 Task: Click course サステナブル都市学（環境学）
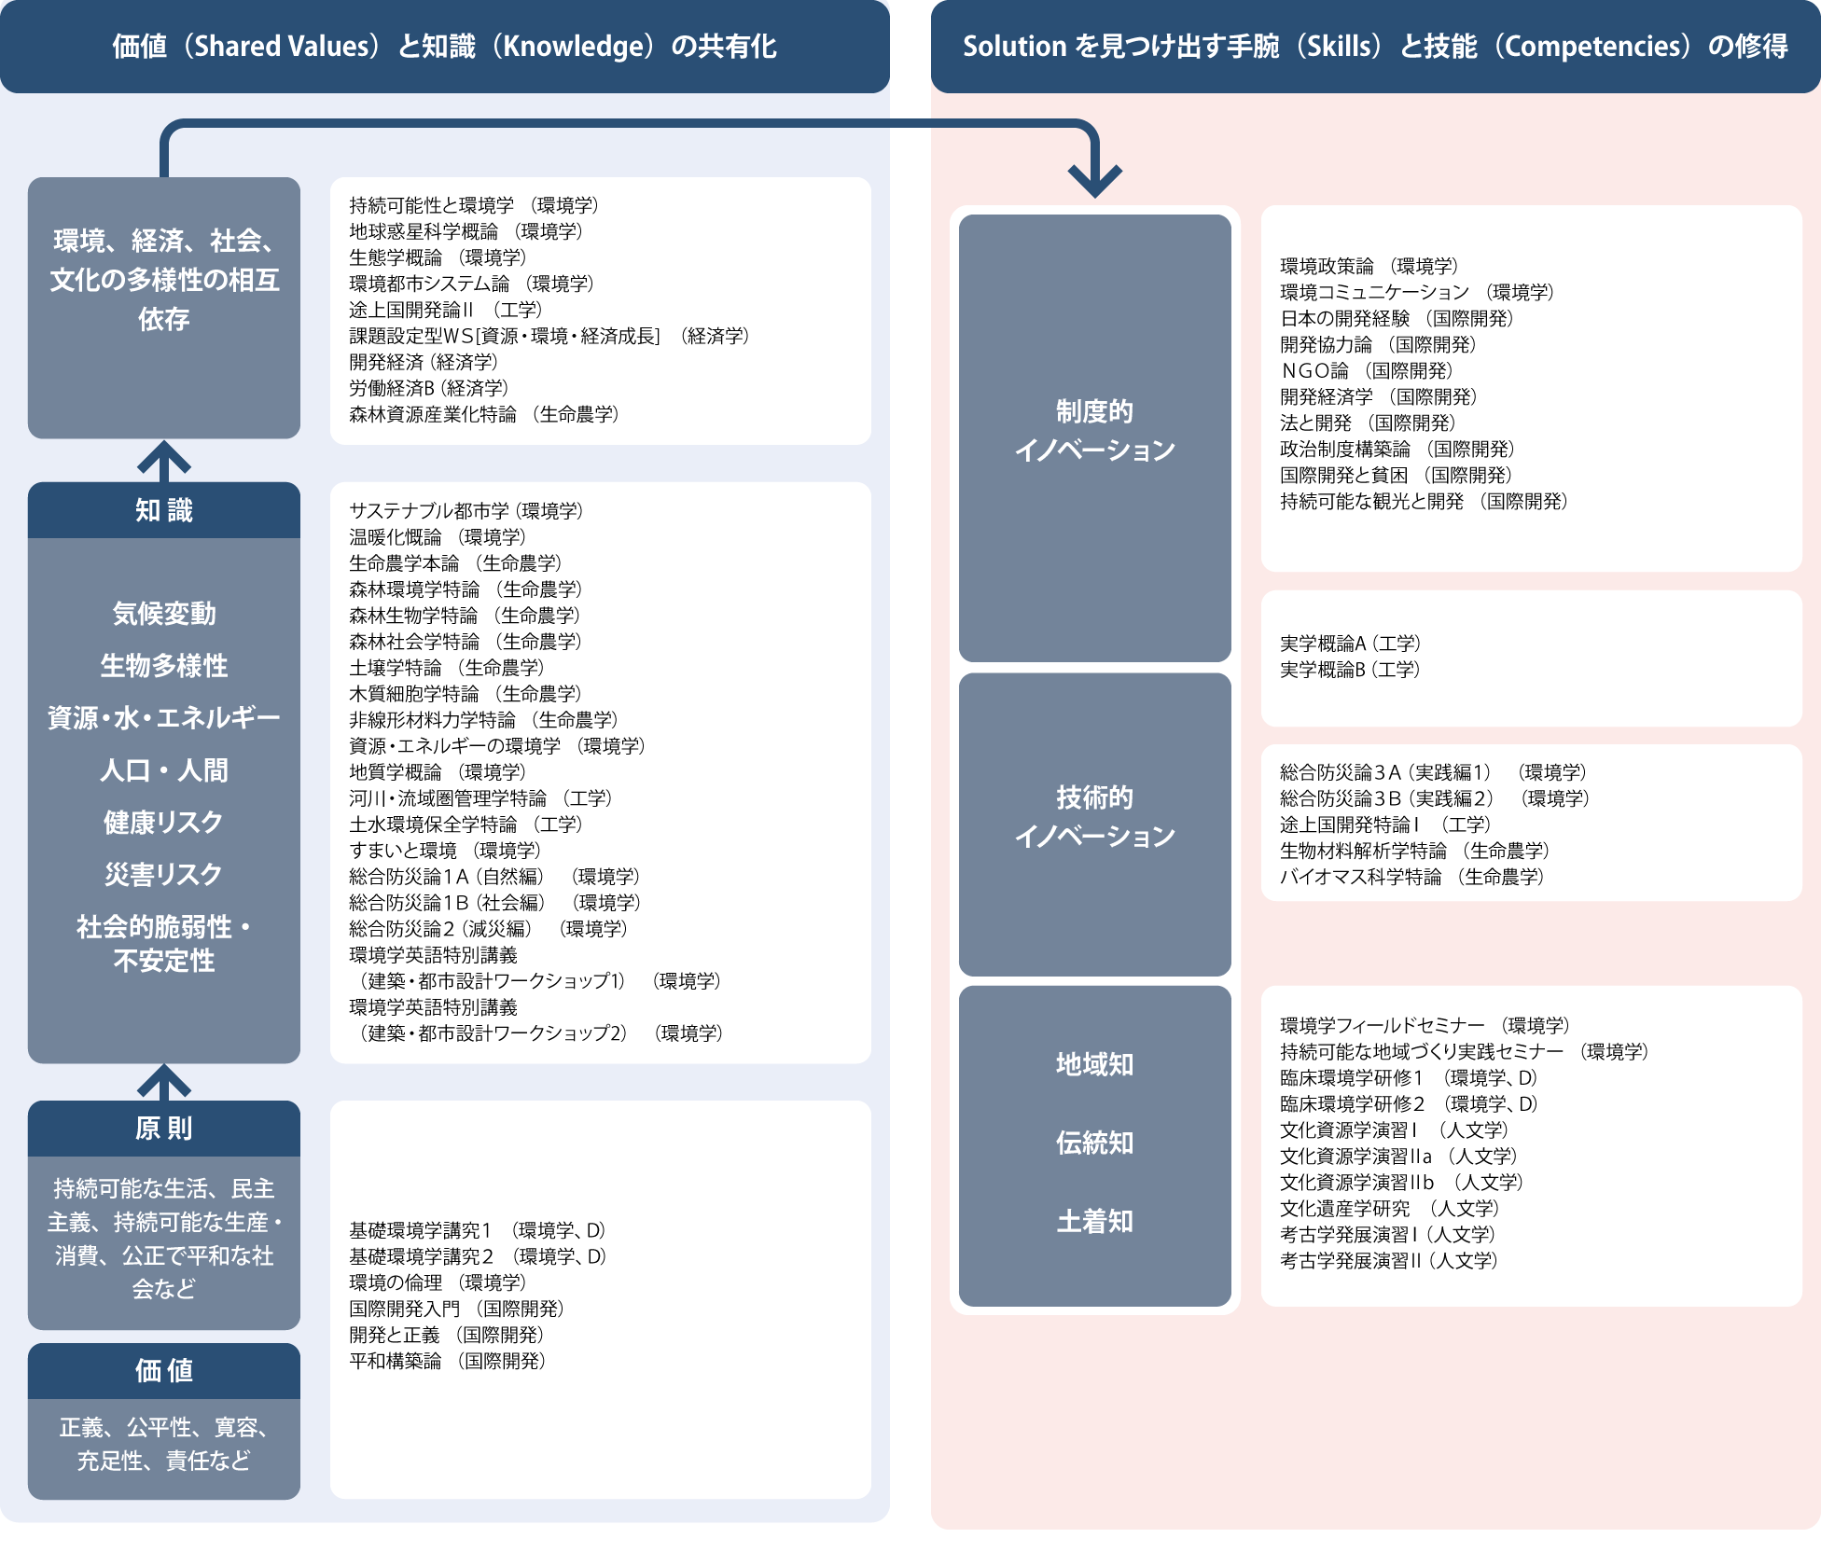click(x=466, y=511)
